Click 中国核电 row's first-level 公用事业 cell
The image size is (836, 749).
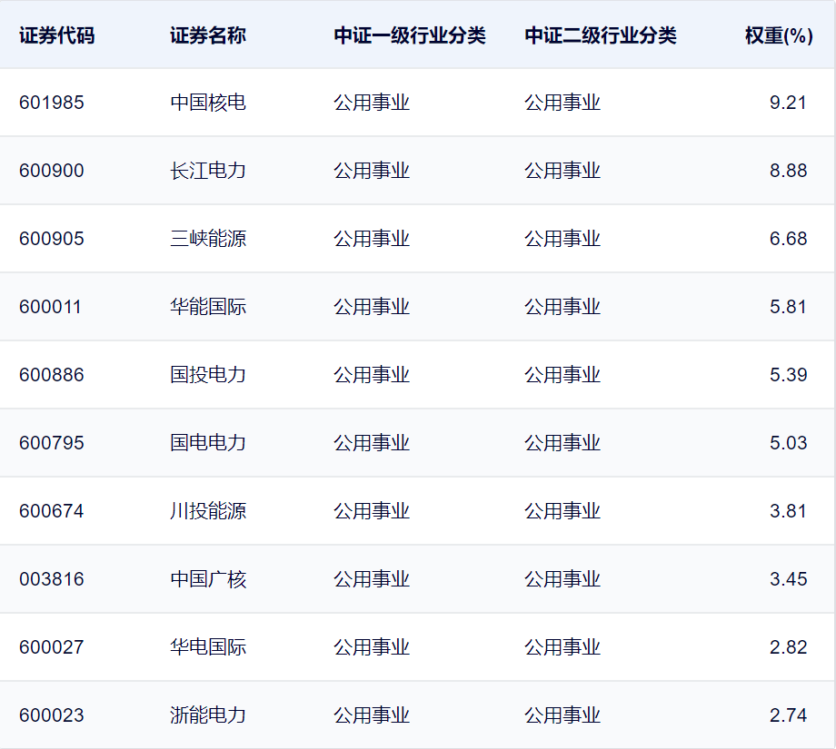click(372, 103)
